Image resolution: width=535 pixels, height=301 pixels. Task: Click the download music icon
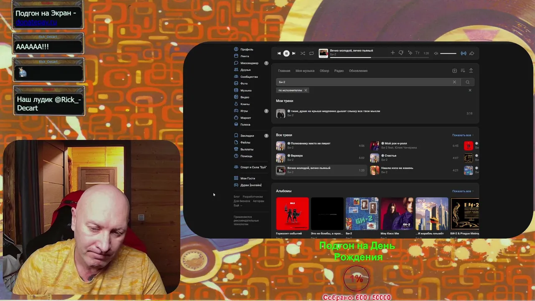click(x=455, y=71)
